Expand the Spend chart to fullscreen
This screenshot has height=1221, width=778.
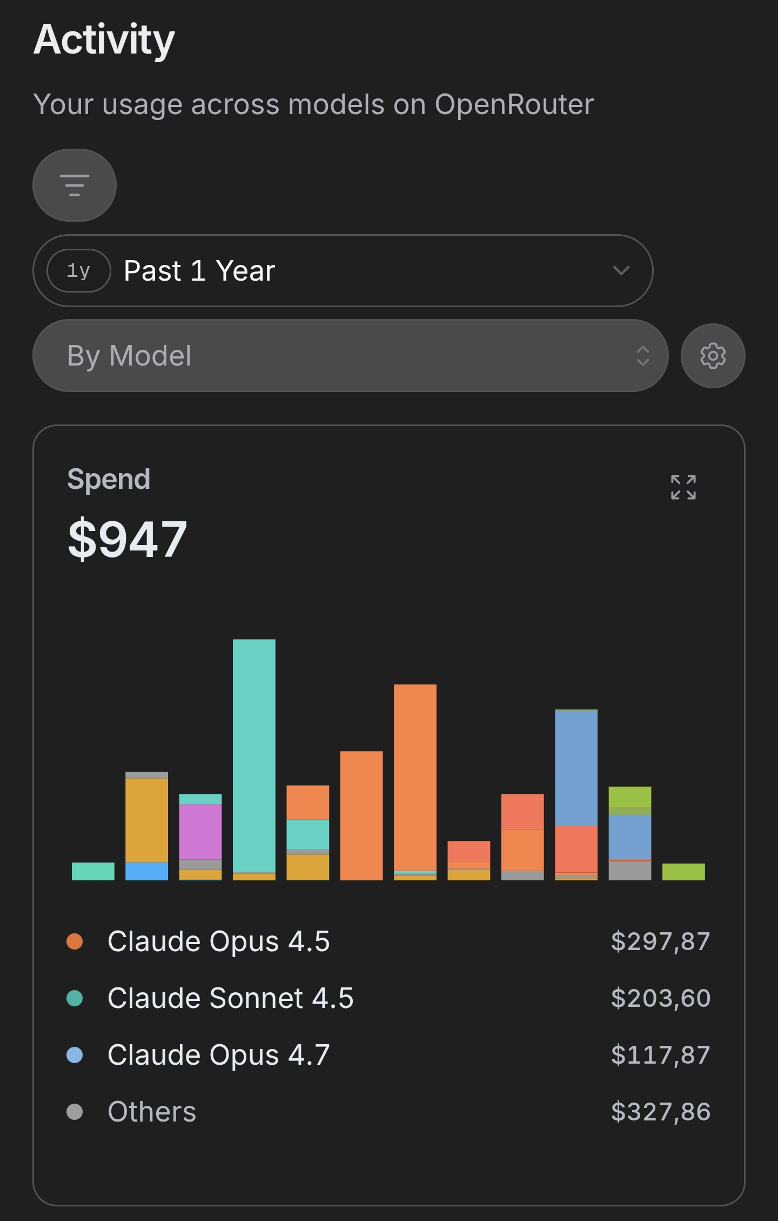(683, 487)
